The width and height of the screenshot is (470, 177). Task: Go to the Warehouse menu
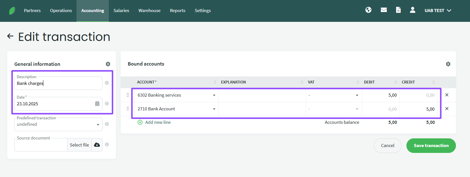click(x=149, y=11)
